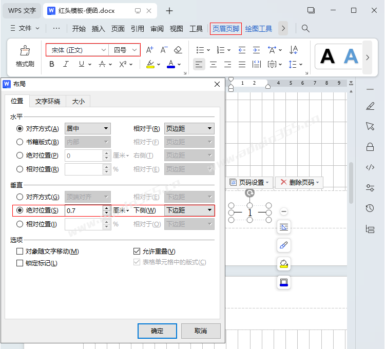
Task: Click the text wrap layout floating icon
Action: (284, 227)
